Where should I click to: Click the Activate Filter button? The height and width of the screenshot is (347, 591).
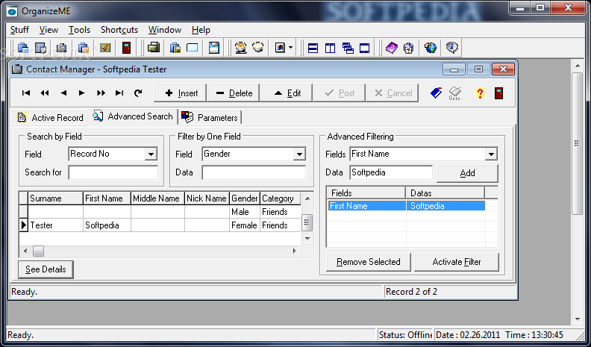pos(457,262)
